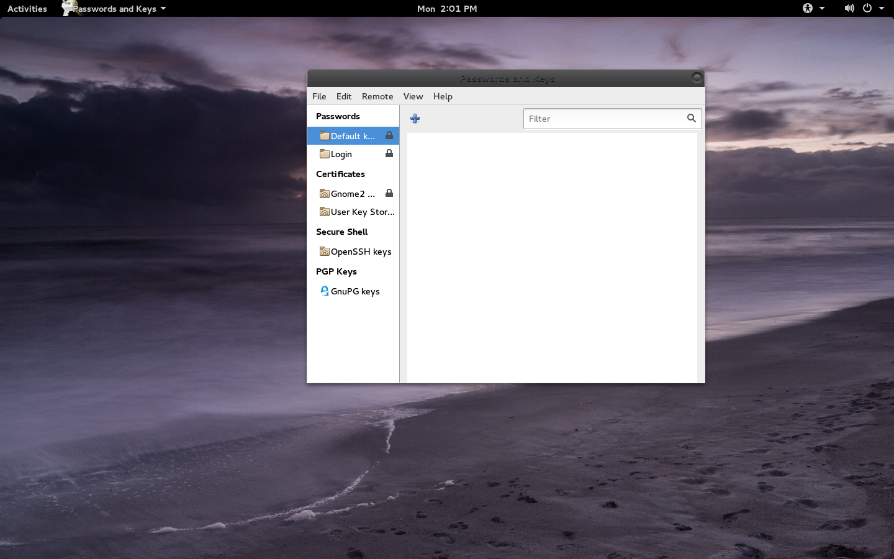The image size is (894, 559).
Task: Click the blue plus add-item icon
Action: [x=415, y=119]
